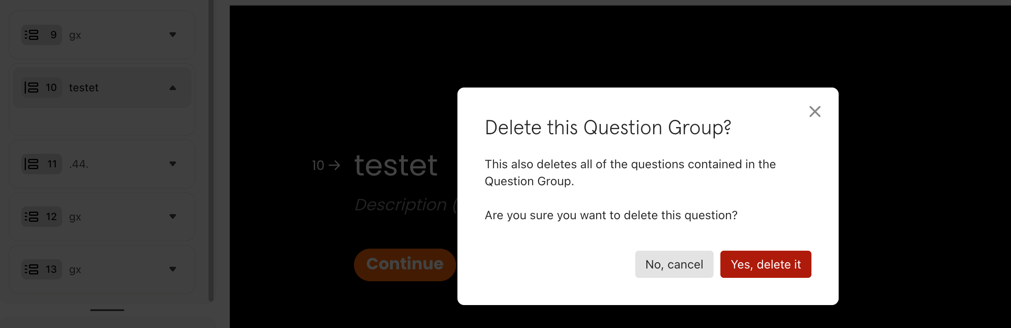Click the testet title text field
The height and width of the screenshot is (328, 1011).
click(x=396, y=165)
